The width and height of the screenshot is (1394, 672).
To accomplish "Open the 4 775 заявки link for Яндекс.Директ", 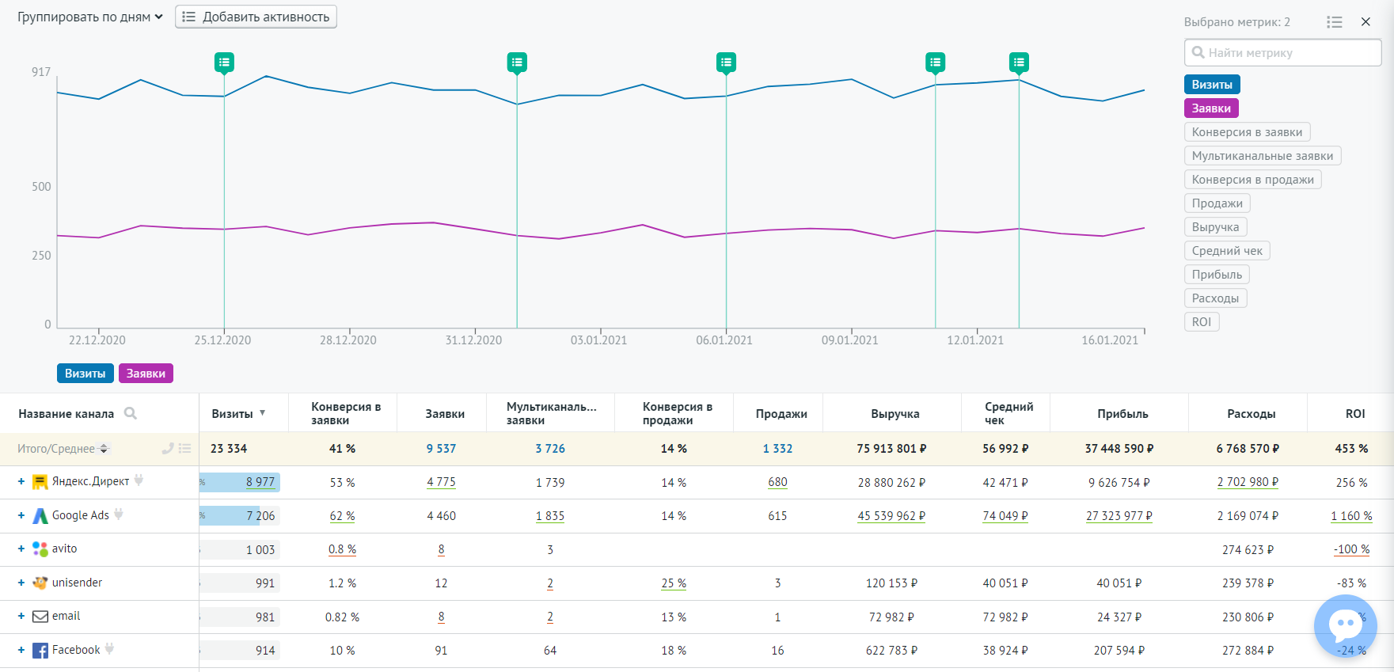I will 441,482.
